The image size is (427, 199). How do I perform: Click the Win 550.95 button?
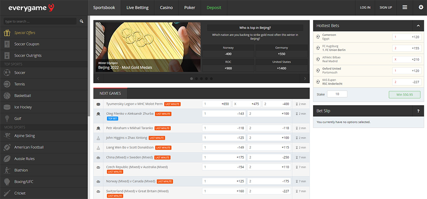tap(404, 94)
